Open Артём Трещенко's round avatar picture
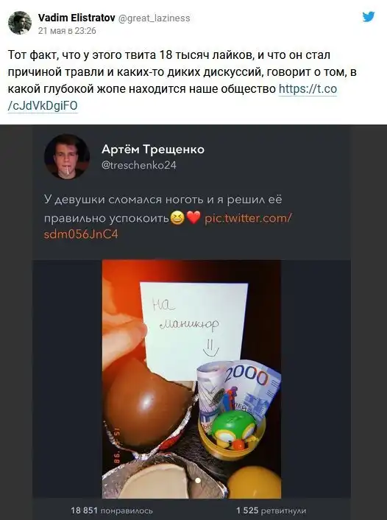The height and width of the screenshot is (520, 387). point(67,157)
